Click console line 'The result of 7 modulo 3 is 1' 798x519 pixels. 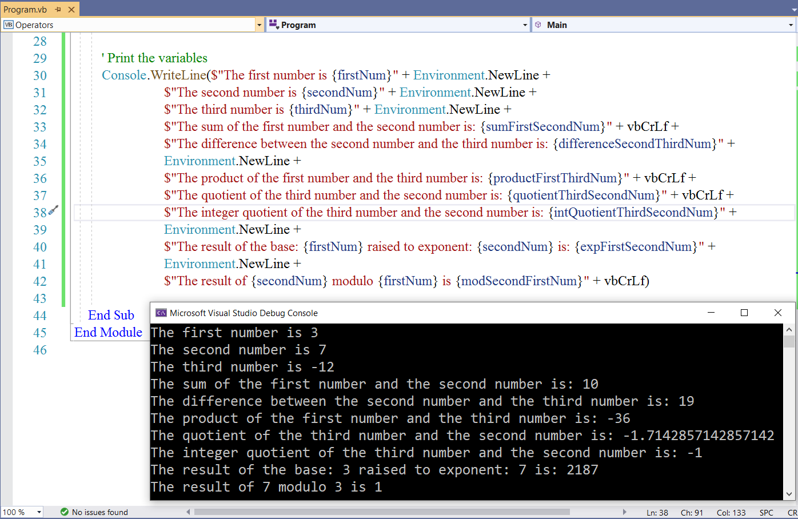point(266,487)
